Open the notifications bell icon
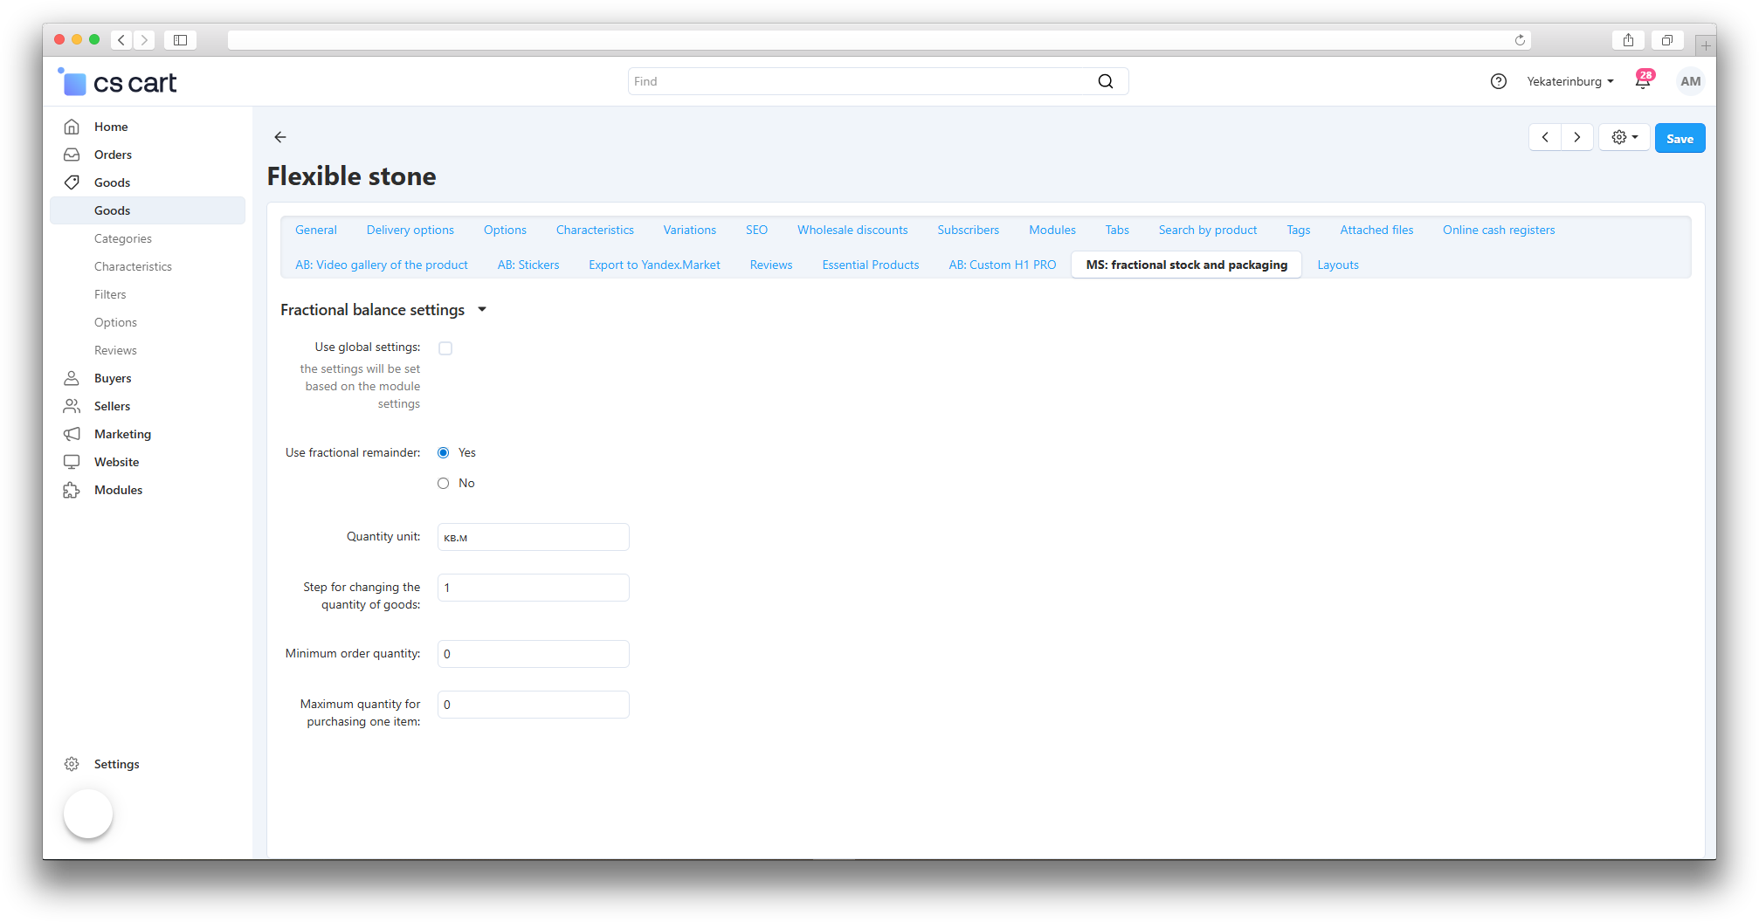 click(1643, 82)
